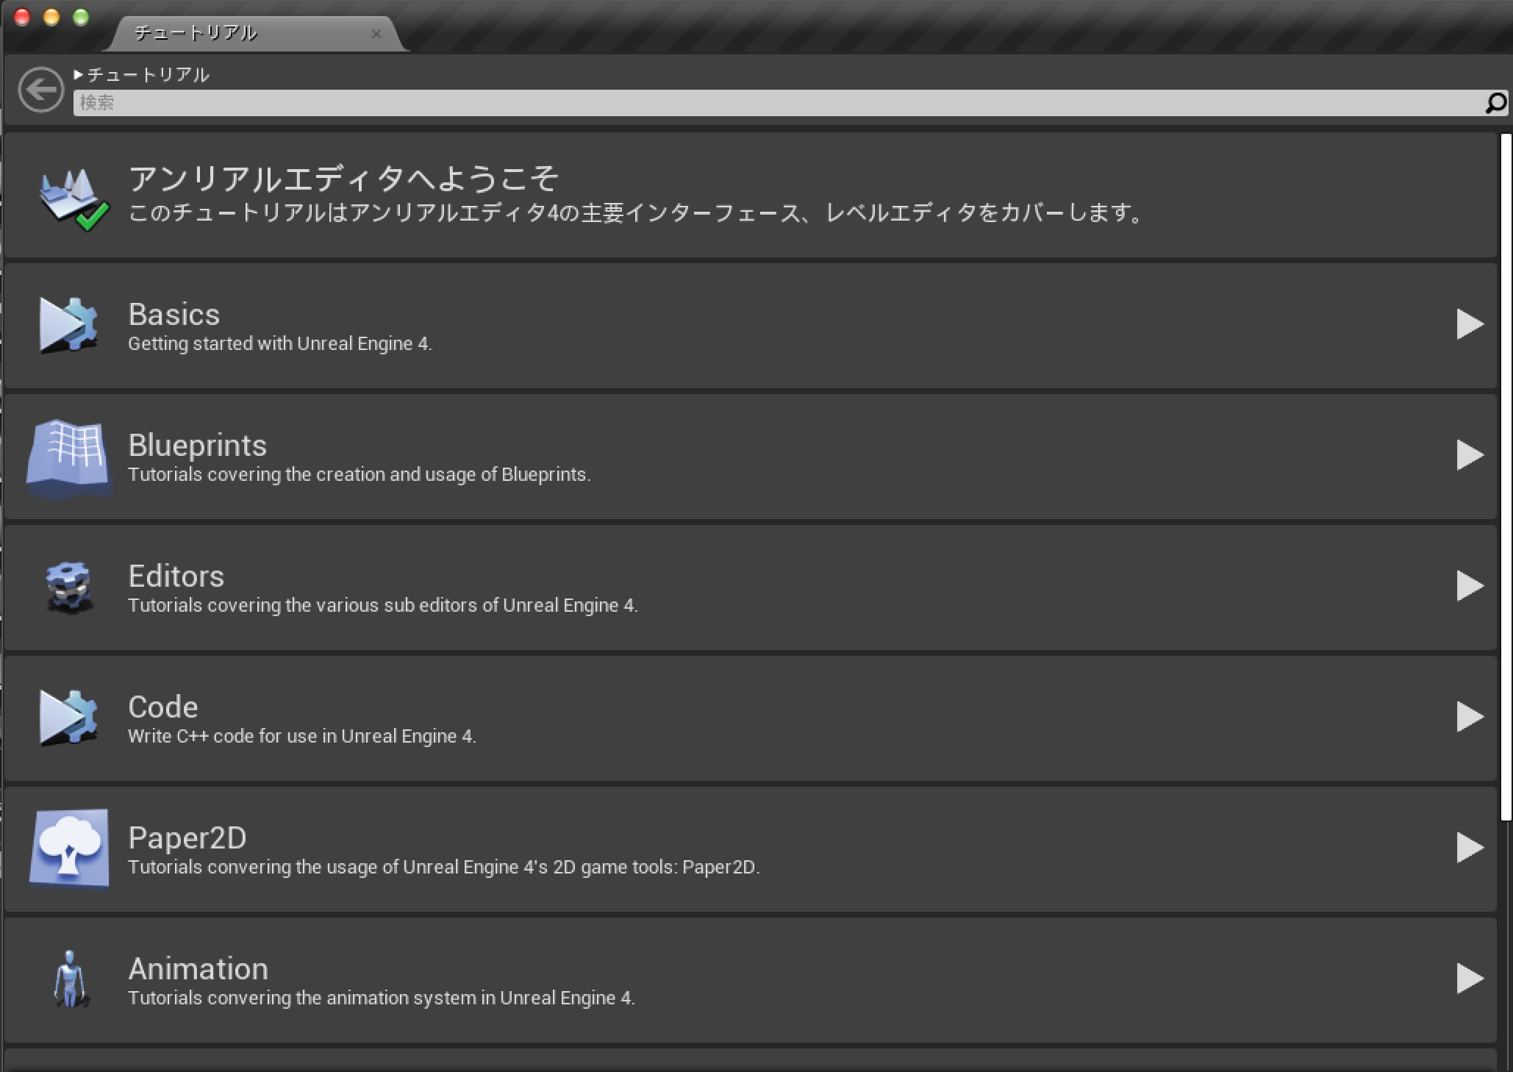Open the Basics heading

click(x=174, y=315)
